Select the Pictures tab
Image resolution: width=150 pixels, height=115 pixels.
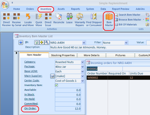coord(120,55)
